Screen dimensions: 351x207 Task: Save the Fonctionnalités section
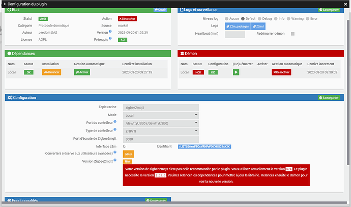[156, 200]
